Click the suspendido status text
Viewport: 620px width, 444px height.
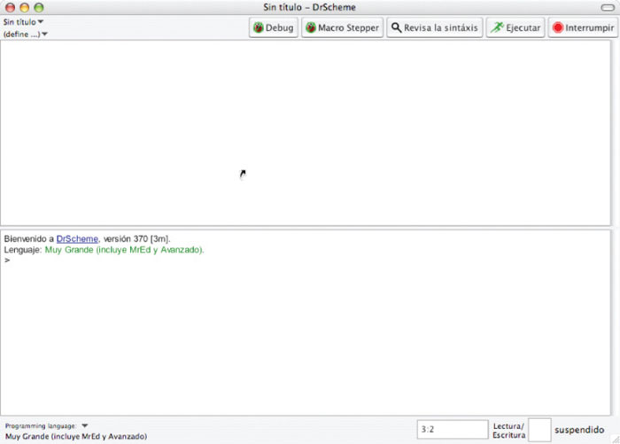[x=579, y=430]
